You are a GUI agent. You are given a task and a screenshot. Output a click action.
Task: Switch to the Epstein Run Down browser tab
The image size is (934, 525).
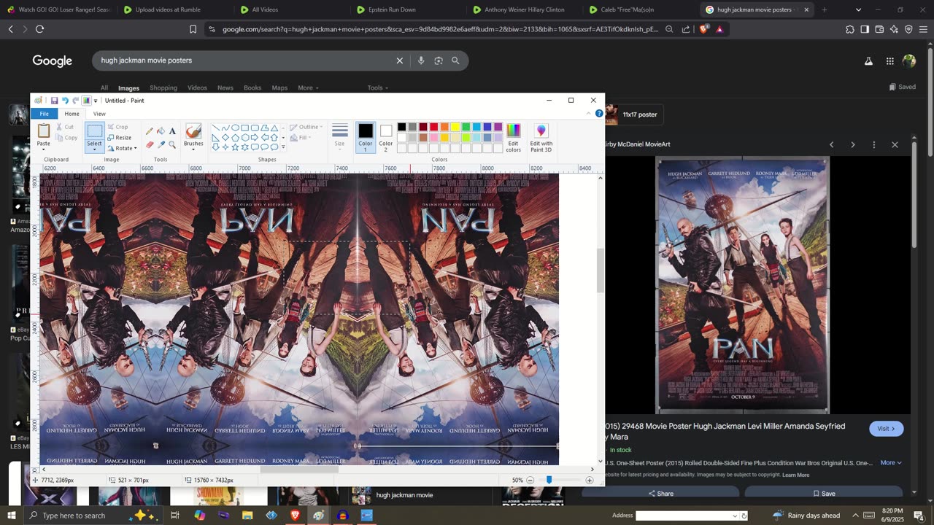pos(392,9)
